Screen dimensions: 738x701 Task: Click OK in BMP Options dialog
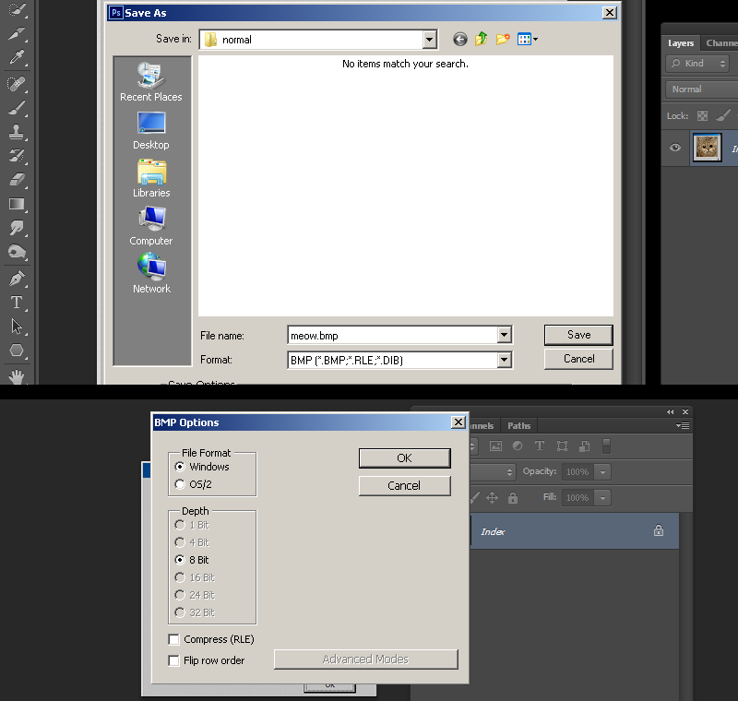404,458
